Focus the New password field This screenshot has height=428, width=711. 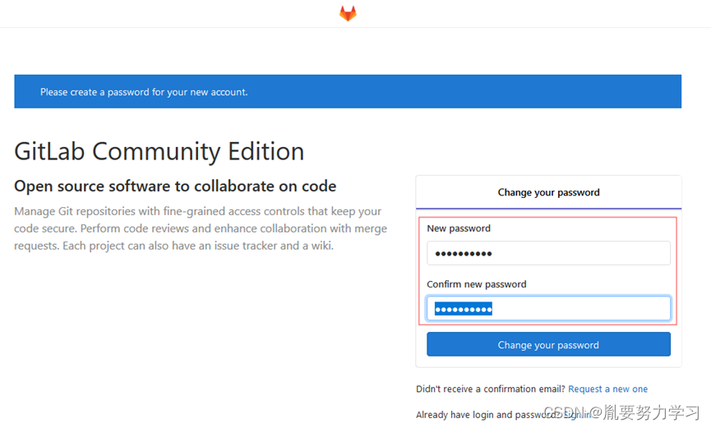pyautogui.click(x=548, y=253)
